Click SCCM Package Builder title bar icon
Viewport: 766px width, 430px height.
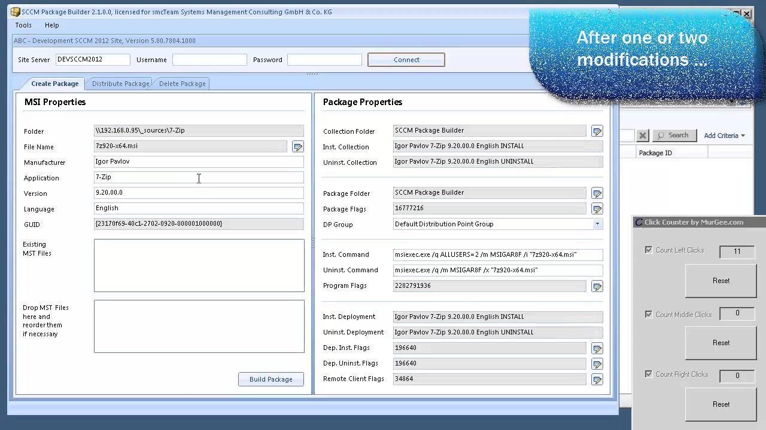(x=15, y=12)
